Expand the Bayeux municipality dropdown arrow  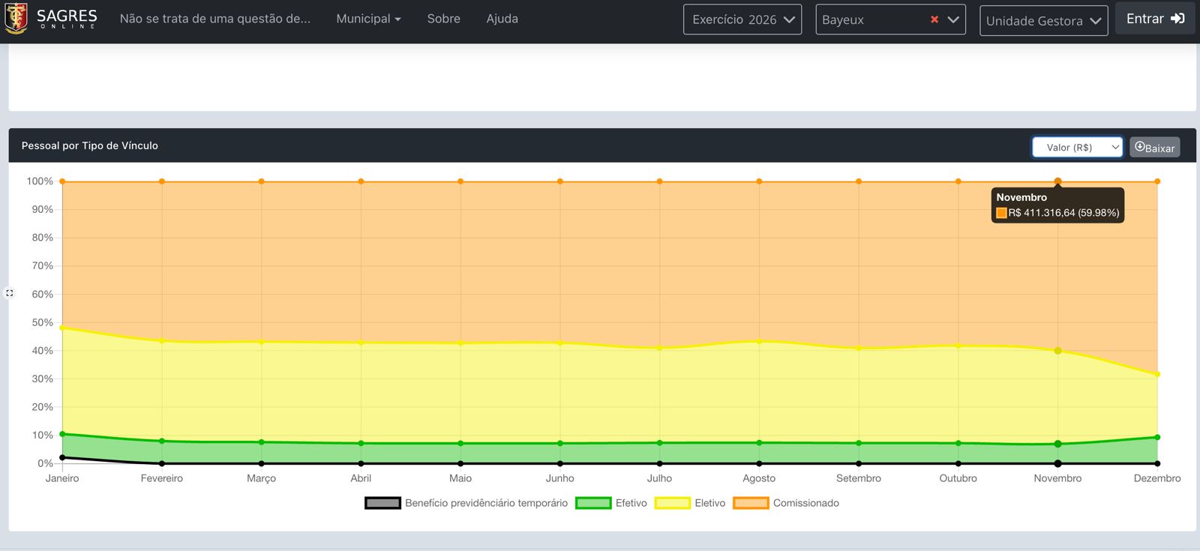pos(953,19)
